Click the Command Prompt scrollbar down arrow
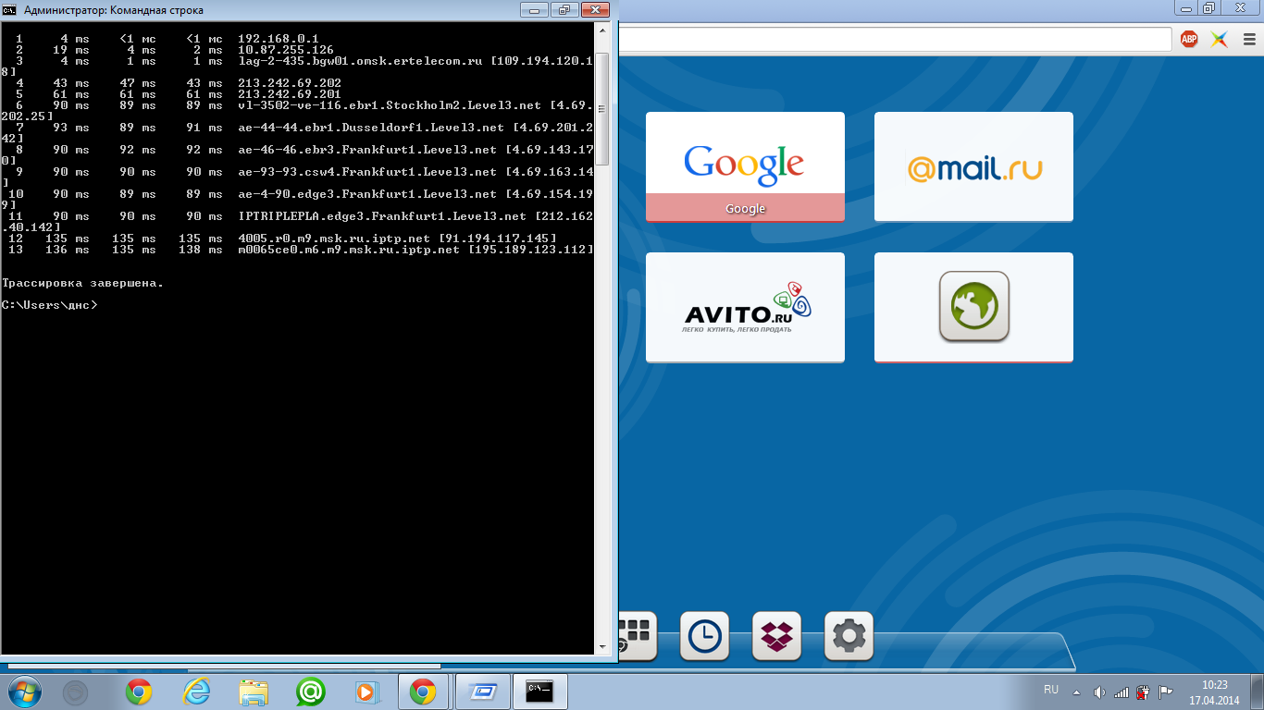 601,646
